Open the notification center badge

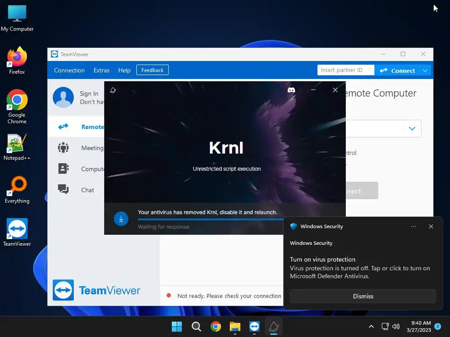click(x=438, y=326)
